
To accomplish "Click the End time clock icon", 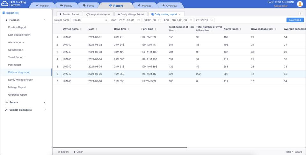I will (x=212, y=20).
